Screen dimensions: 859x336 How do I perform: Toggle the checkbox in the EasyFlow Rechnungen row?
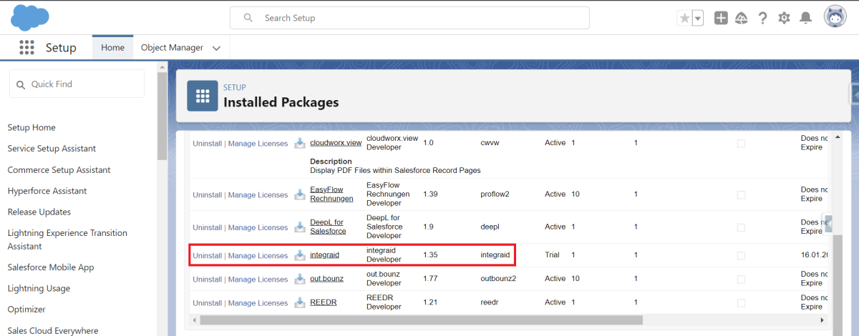(x=741, y=194)
